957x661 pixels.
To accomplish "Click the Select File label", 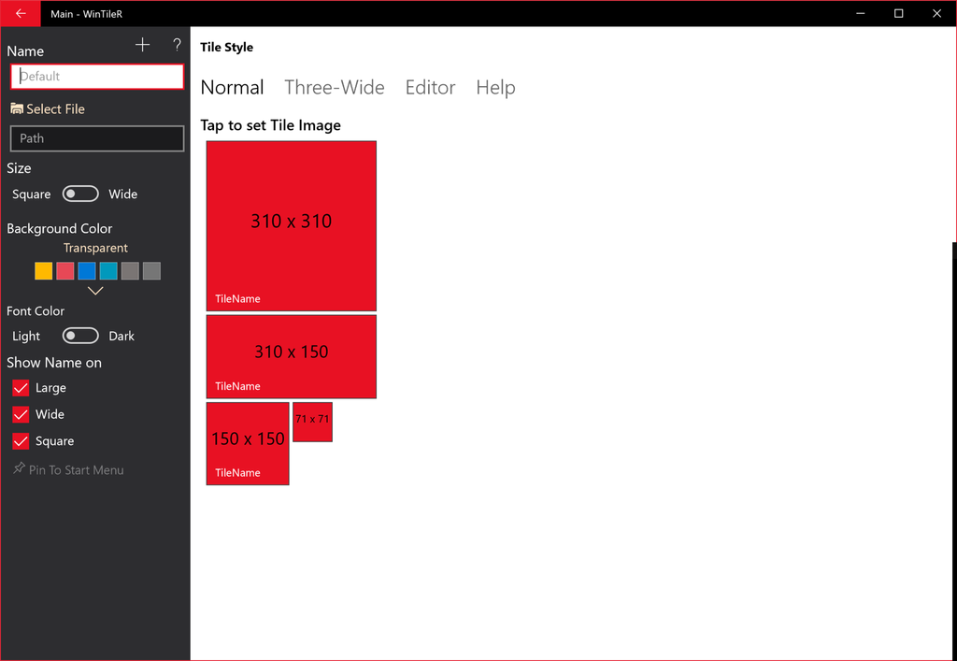I will pos(54,108).
